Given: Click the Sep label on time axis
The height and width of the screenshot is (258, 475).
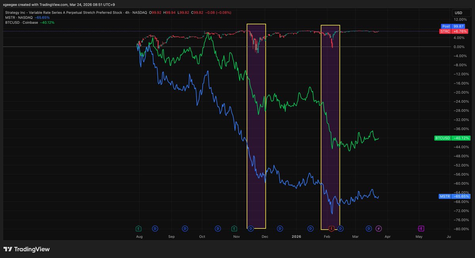Looking at the screenshot, I should click(x=171, y=237).
